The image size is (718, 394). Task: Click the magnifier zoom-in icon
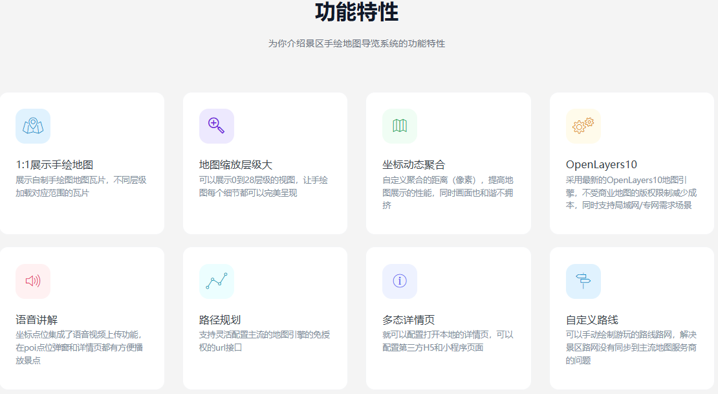pos(217,126)
